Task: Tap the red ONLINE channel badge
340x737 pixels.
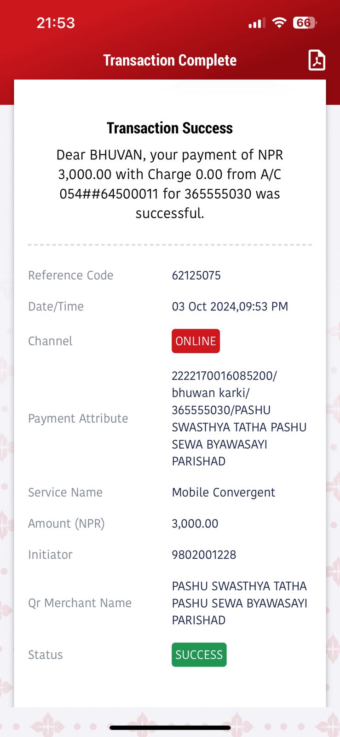Action: [x=196, y=341]
